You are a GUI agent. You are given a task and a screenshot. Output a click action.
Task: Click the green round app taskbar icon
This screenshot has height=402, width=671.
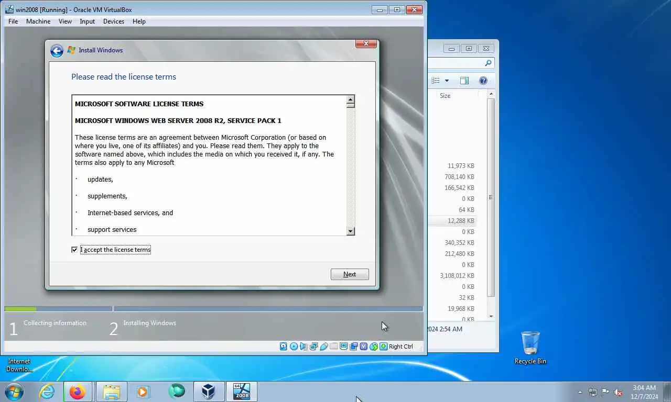click(x=177, y=392)
